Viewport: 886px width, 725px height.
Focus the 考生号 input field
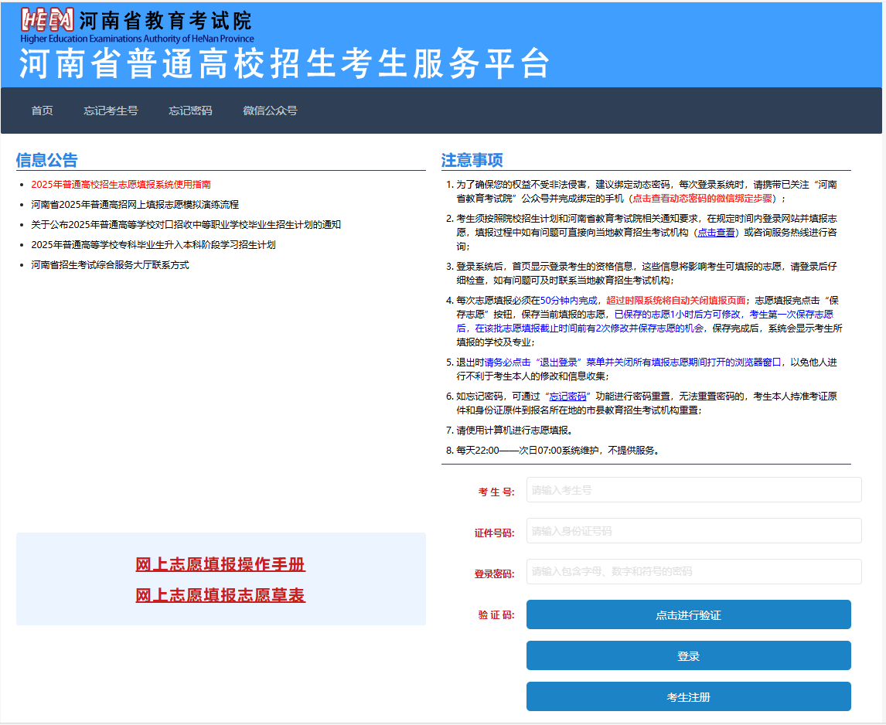click(x=693, y=490)
